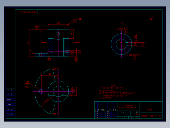The image size is (170, 128).
Task: Select the 70 height dimension on the front view
Action: pyautogui.click(x=28, y=43)
